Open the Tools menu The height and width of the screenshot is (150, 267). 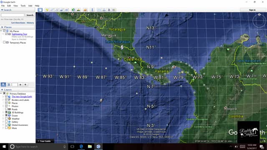click(x=23, y=5)
